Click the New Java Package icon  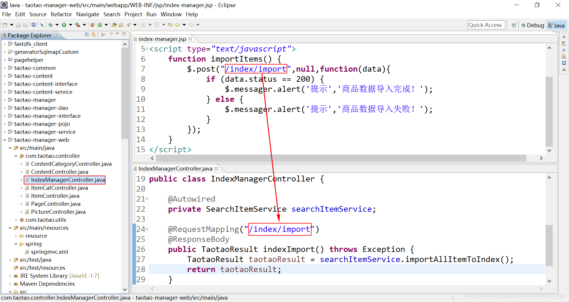(x=92, y=25)
